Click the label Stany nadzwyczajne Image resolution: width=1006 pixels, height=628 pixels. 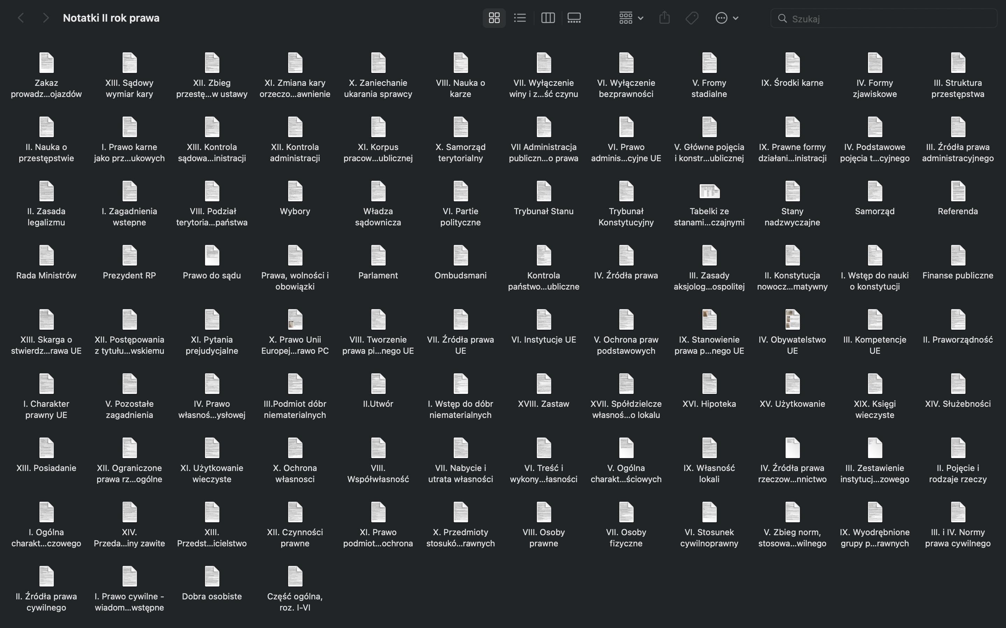click(x=792, y=216)
